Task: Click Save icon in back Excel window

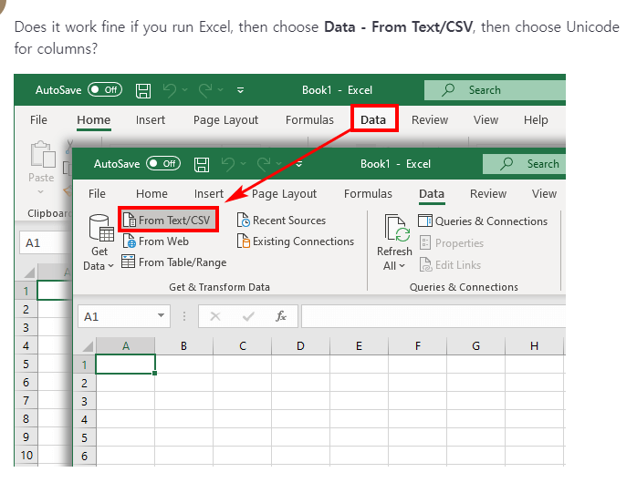Action: 143,90
